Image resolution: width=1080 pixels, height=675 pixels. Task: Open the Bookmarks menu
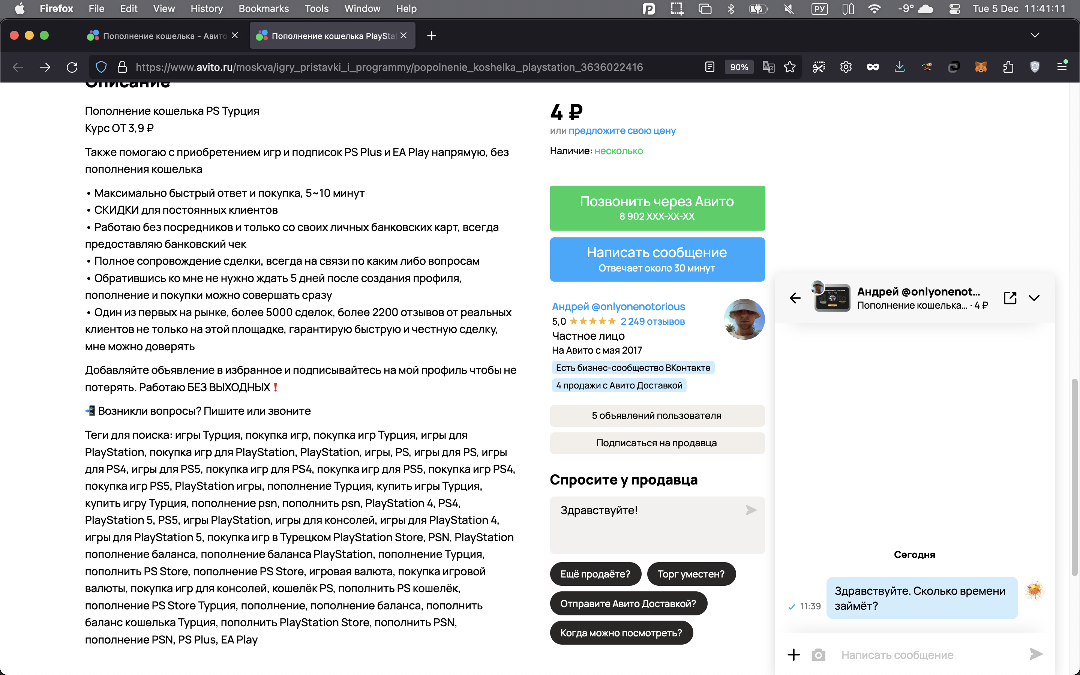(x=263, y=9)
